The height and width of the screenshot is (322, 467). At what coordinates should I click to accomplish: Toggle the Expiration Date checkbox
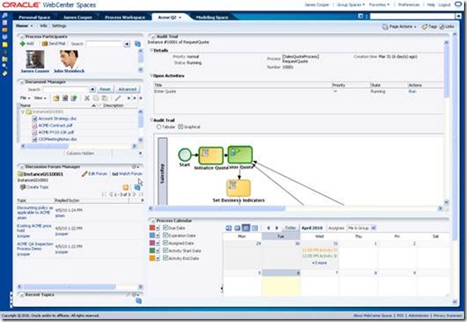tap(166, 236)
